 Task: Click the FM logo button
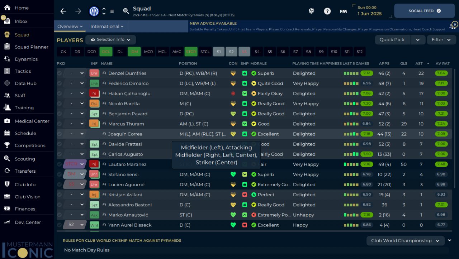(343, 11)
